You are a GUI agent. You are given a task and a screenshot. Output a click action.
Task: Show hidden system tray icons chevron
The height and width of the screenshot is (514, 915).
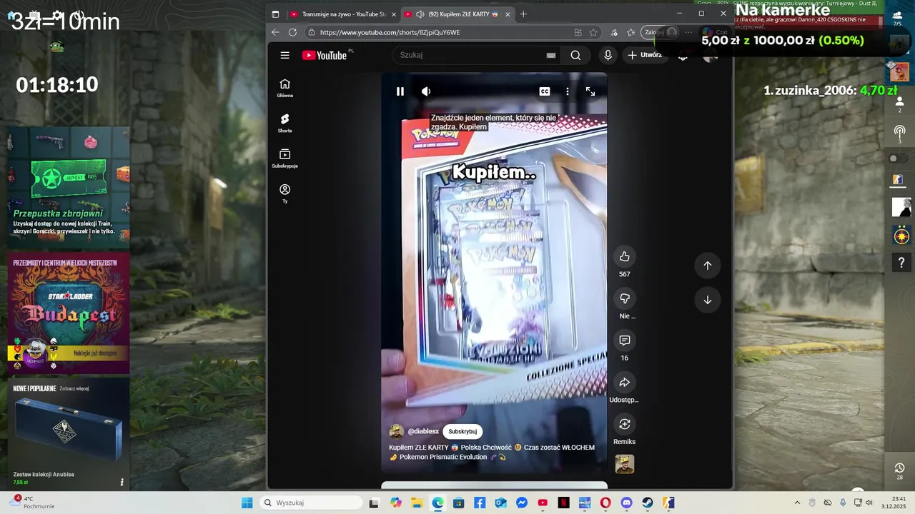pos(797,503)
